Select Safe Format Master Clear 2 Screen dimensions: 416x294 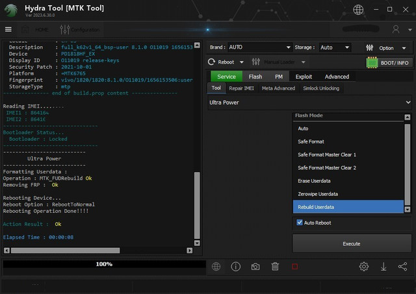click(x=348, y=167)
